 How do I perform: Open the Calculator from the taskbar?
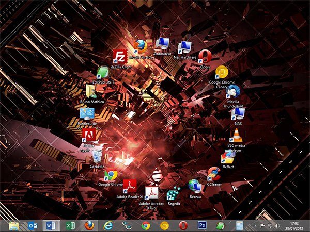240,225
